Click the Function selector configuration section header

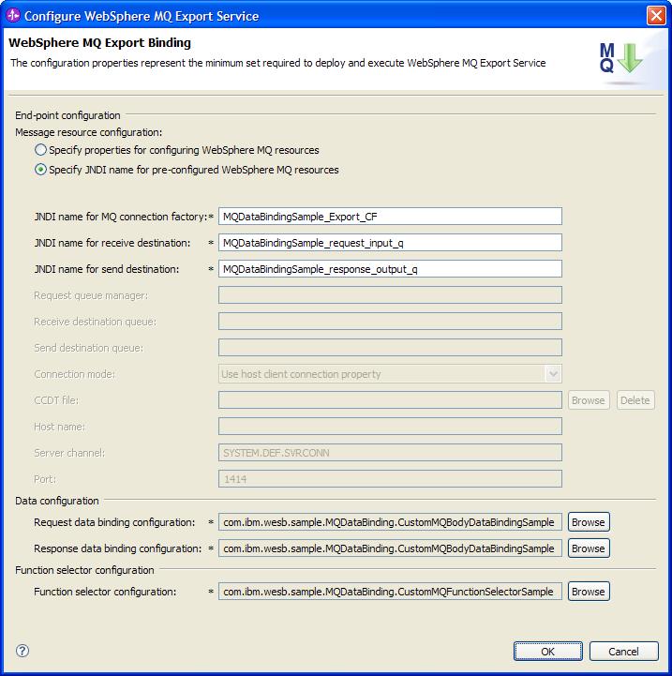(x=84, y=570)
